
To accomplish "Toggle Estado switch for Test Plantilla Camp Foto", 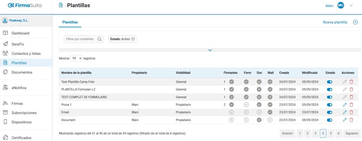I will (x=330, y=82).
